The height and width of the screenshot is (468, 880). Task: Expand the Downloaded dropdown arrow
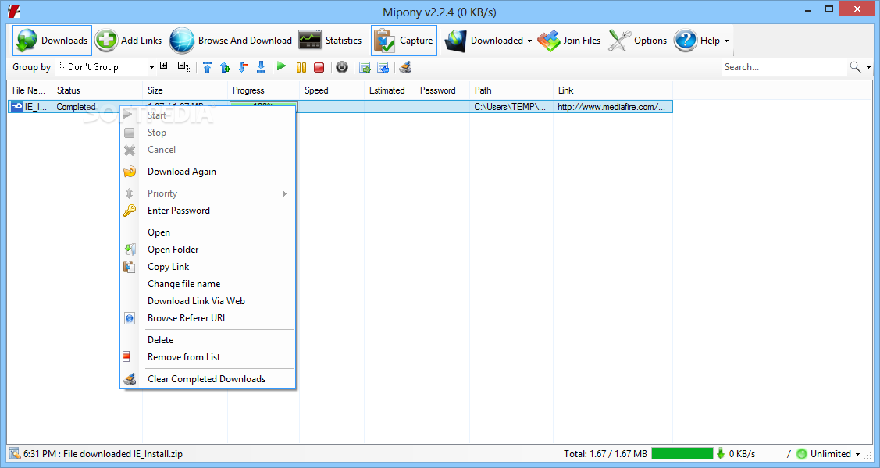pos(529,41)
